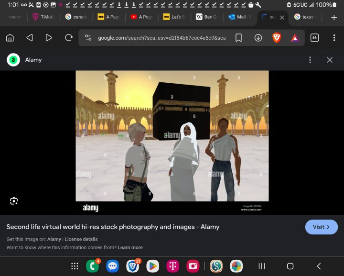Launch T-Mobile app from taskbar
Viewport: 344px width, 276px height.
[172, 266]
